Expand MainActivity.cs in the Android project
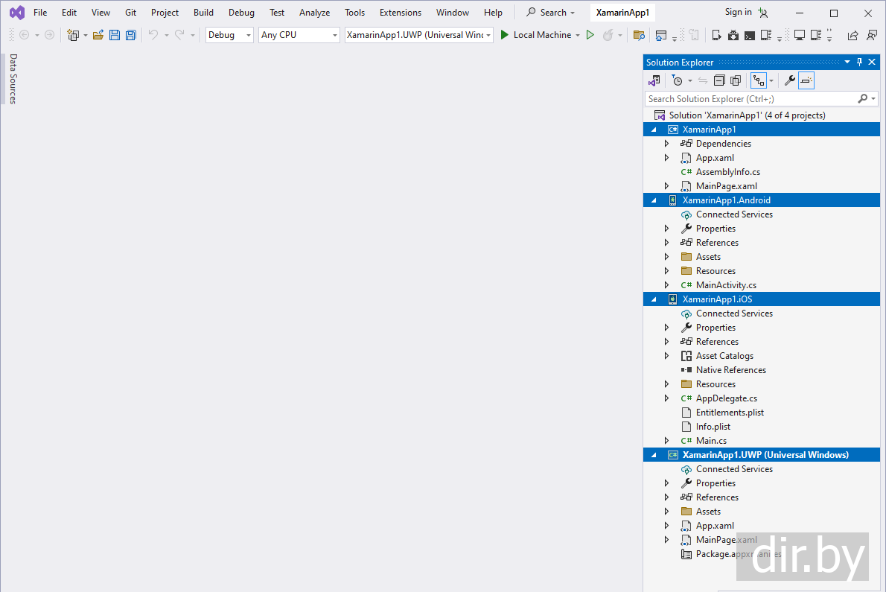886x592 pixels. 667,285
